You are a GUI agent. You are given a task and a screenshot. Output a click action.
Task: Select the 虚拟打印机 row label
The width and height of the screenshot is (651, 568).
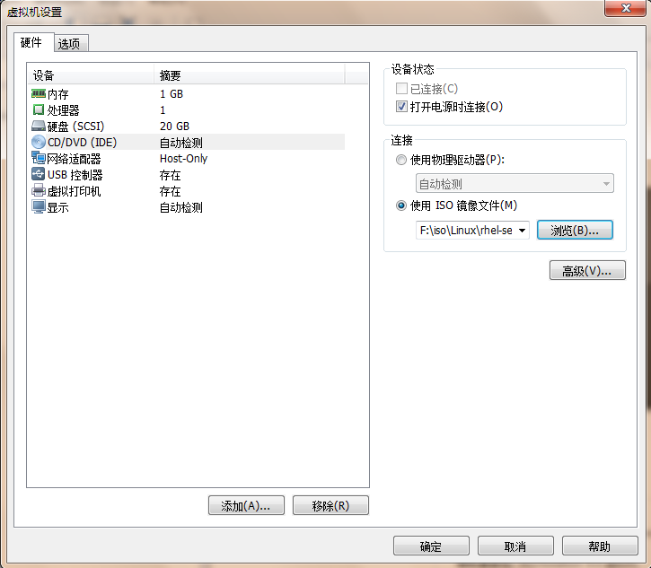(74, 191)
